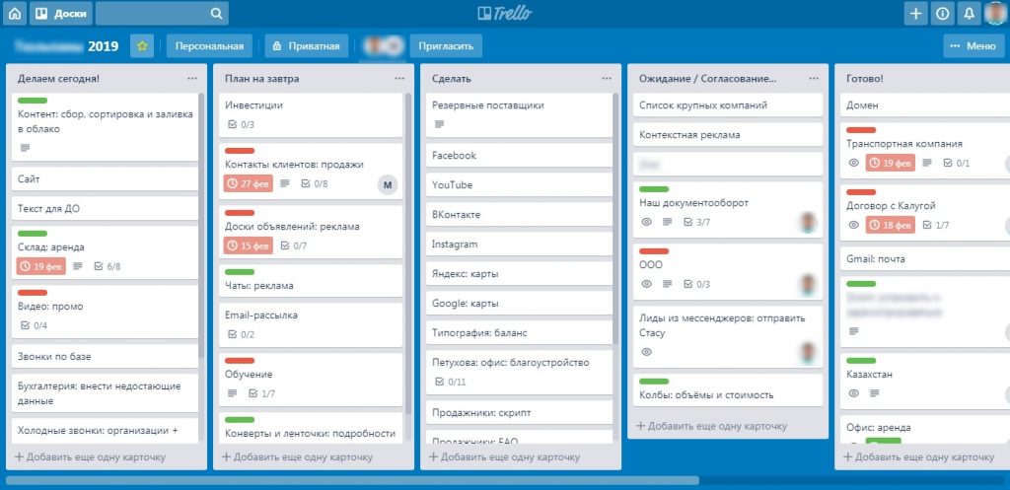Click description icon on Резервные поставщики card
The image size is (1010, 490).
pos(440,124)
